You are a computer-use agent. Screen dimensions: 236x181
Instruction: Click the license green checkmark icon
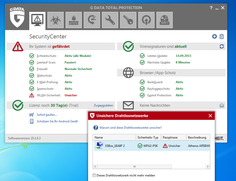(x=18, y=105)
